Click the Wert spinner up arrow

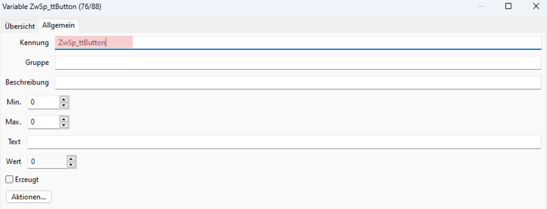coord(71,159)
